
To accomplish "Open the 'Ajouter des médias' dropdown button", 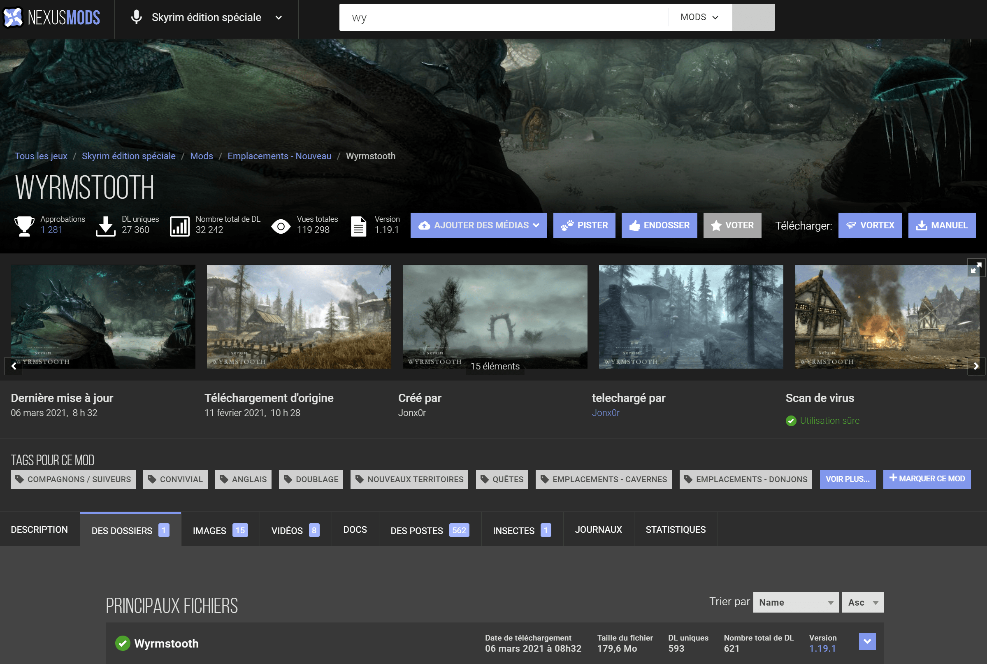I will coord(478,225).
